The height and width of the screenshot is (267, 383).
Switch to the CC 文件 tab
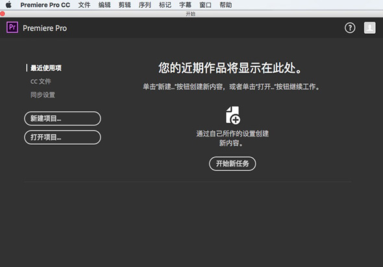click(x=41, y=81)
